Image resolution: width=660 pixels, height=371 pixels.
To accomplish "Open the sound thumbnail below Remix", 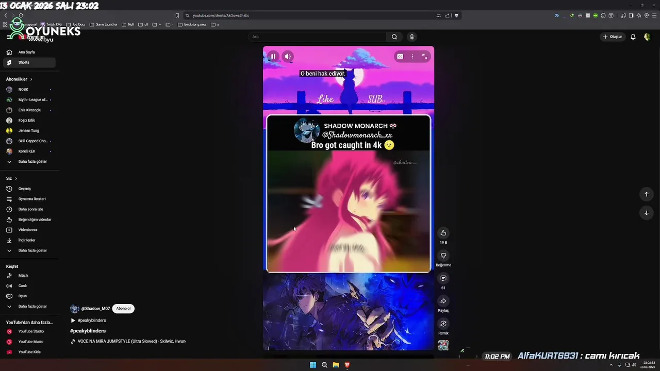I will click(443, 345).
